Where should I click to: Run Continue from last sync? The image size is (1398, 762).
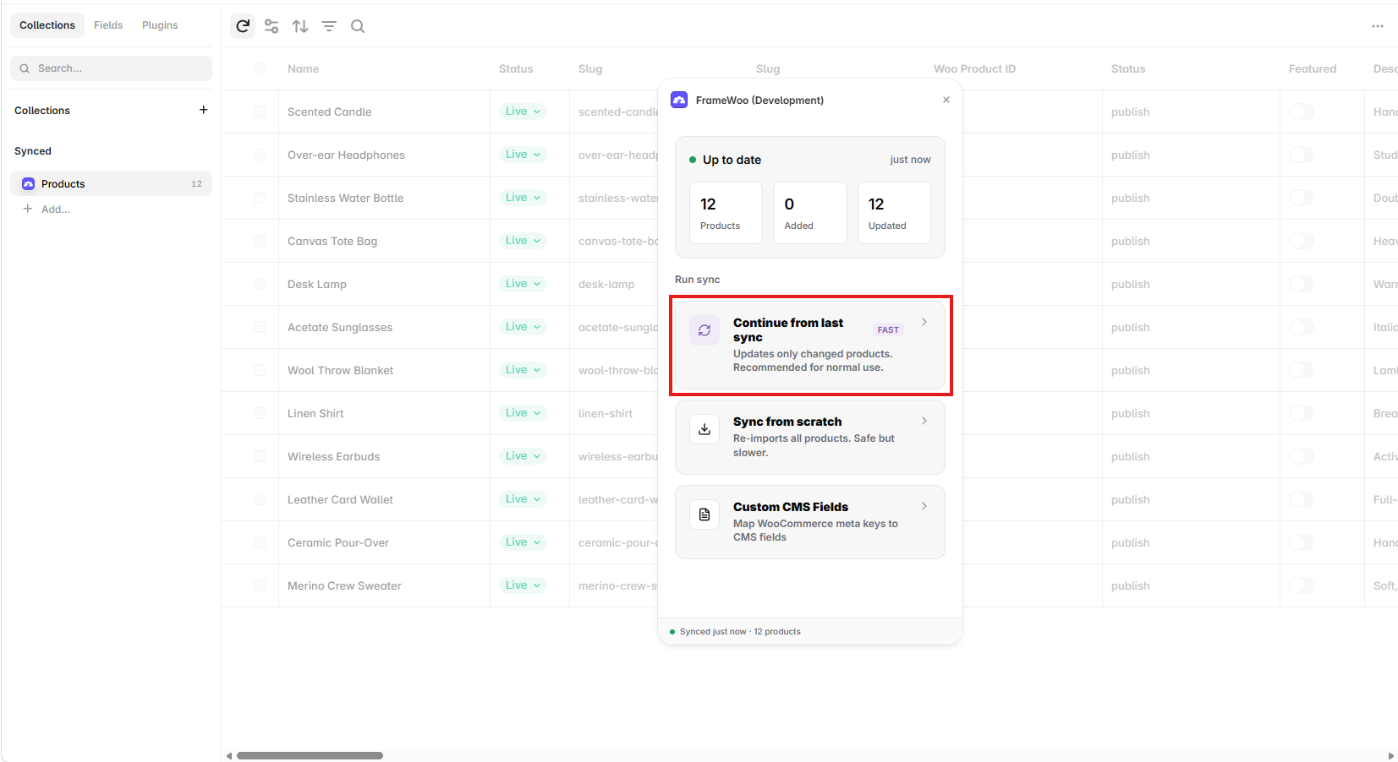pyautogui.click(x=810, y=345)
